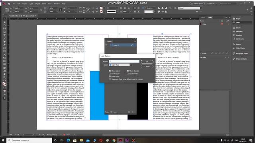This screenshot has width=255, height=143.
Task: Go to the Home screen icon
Action: click(x=9, y=4)
